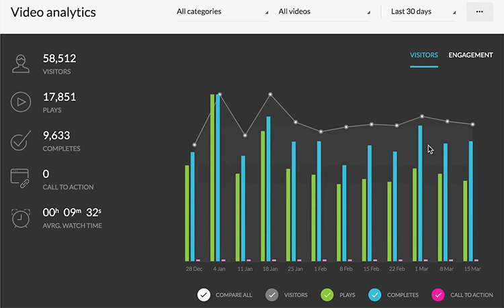The height and width of the screenshot is (308, 504).
Task: Click the green plays bar for 4 Jan
Action: (x=212, y=177)
